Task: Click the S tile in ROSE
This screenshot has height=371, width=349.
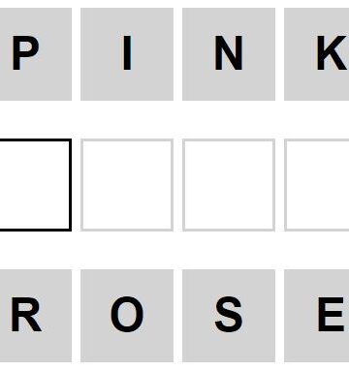Action: pyautogui.click(x=229, y=316)
